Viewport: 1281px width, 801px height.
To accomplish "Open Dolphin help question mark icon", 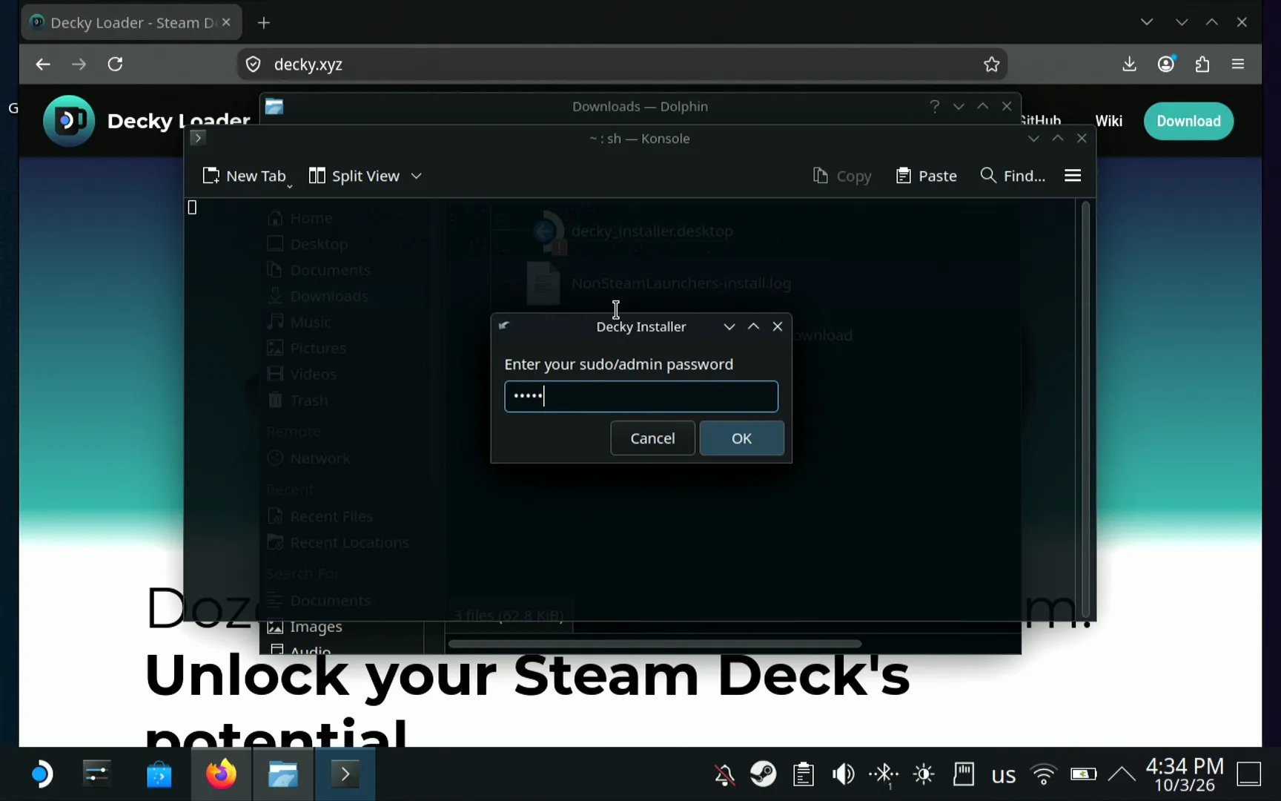I will tap(935, 106).
